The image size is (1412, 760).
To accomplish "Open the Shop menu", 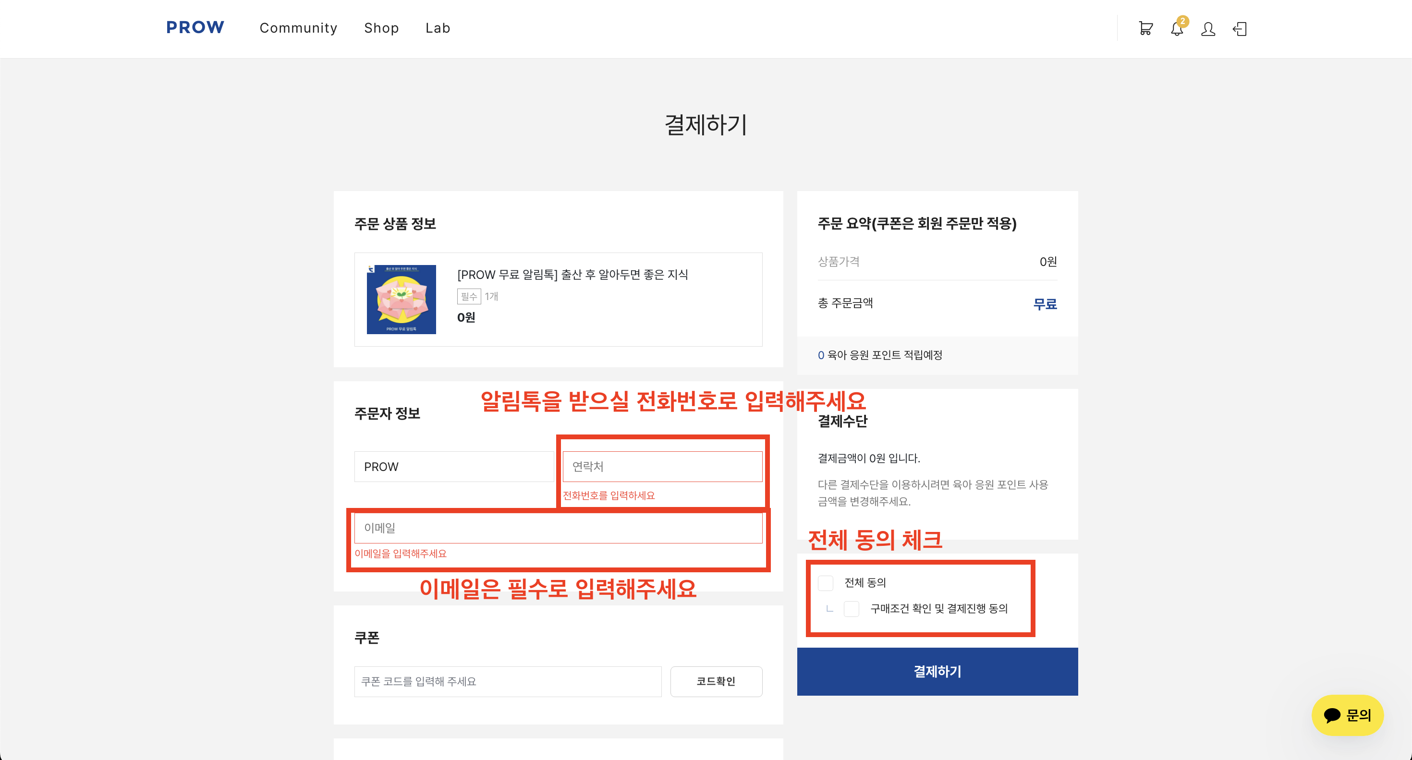I will point(381,28).
